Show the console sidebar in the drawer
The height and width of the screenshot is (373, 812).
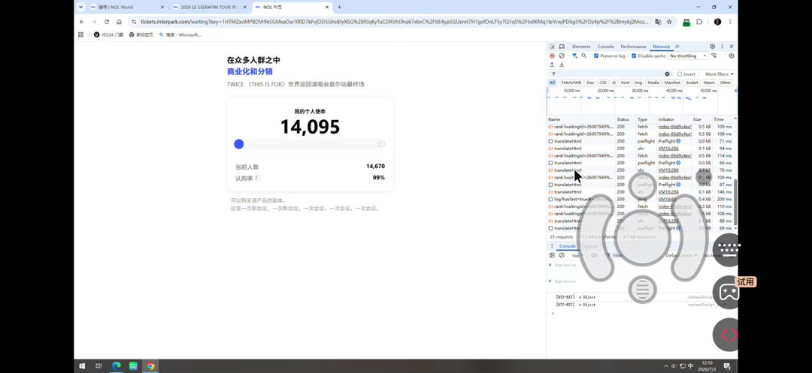(552, 255)
